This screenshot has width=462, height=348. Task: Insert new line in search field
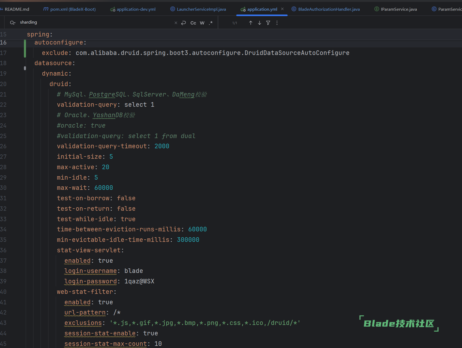[x=183, y=23]
